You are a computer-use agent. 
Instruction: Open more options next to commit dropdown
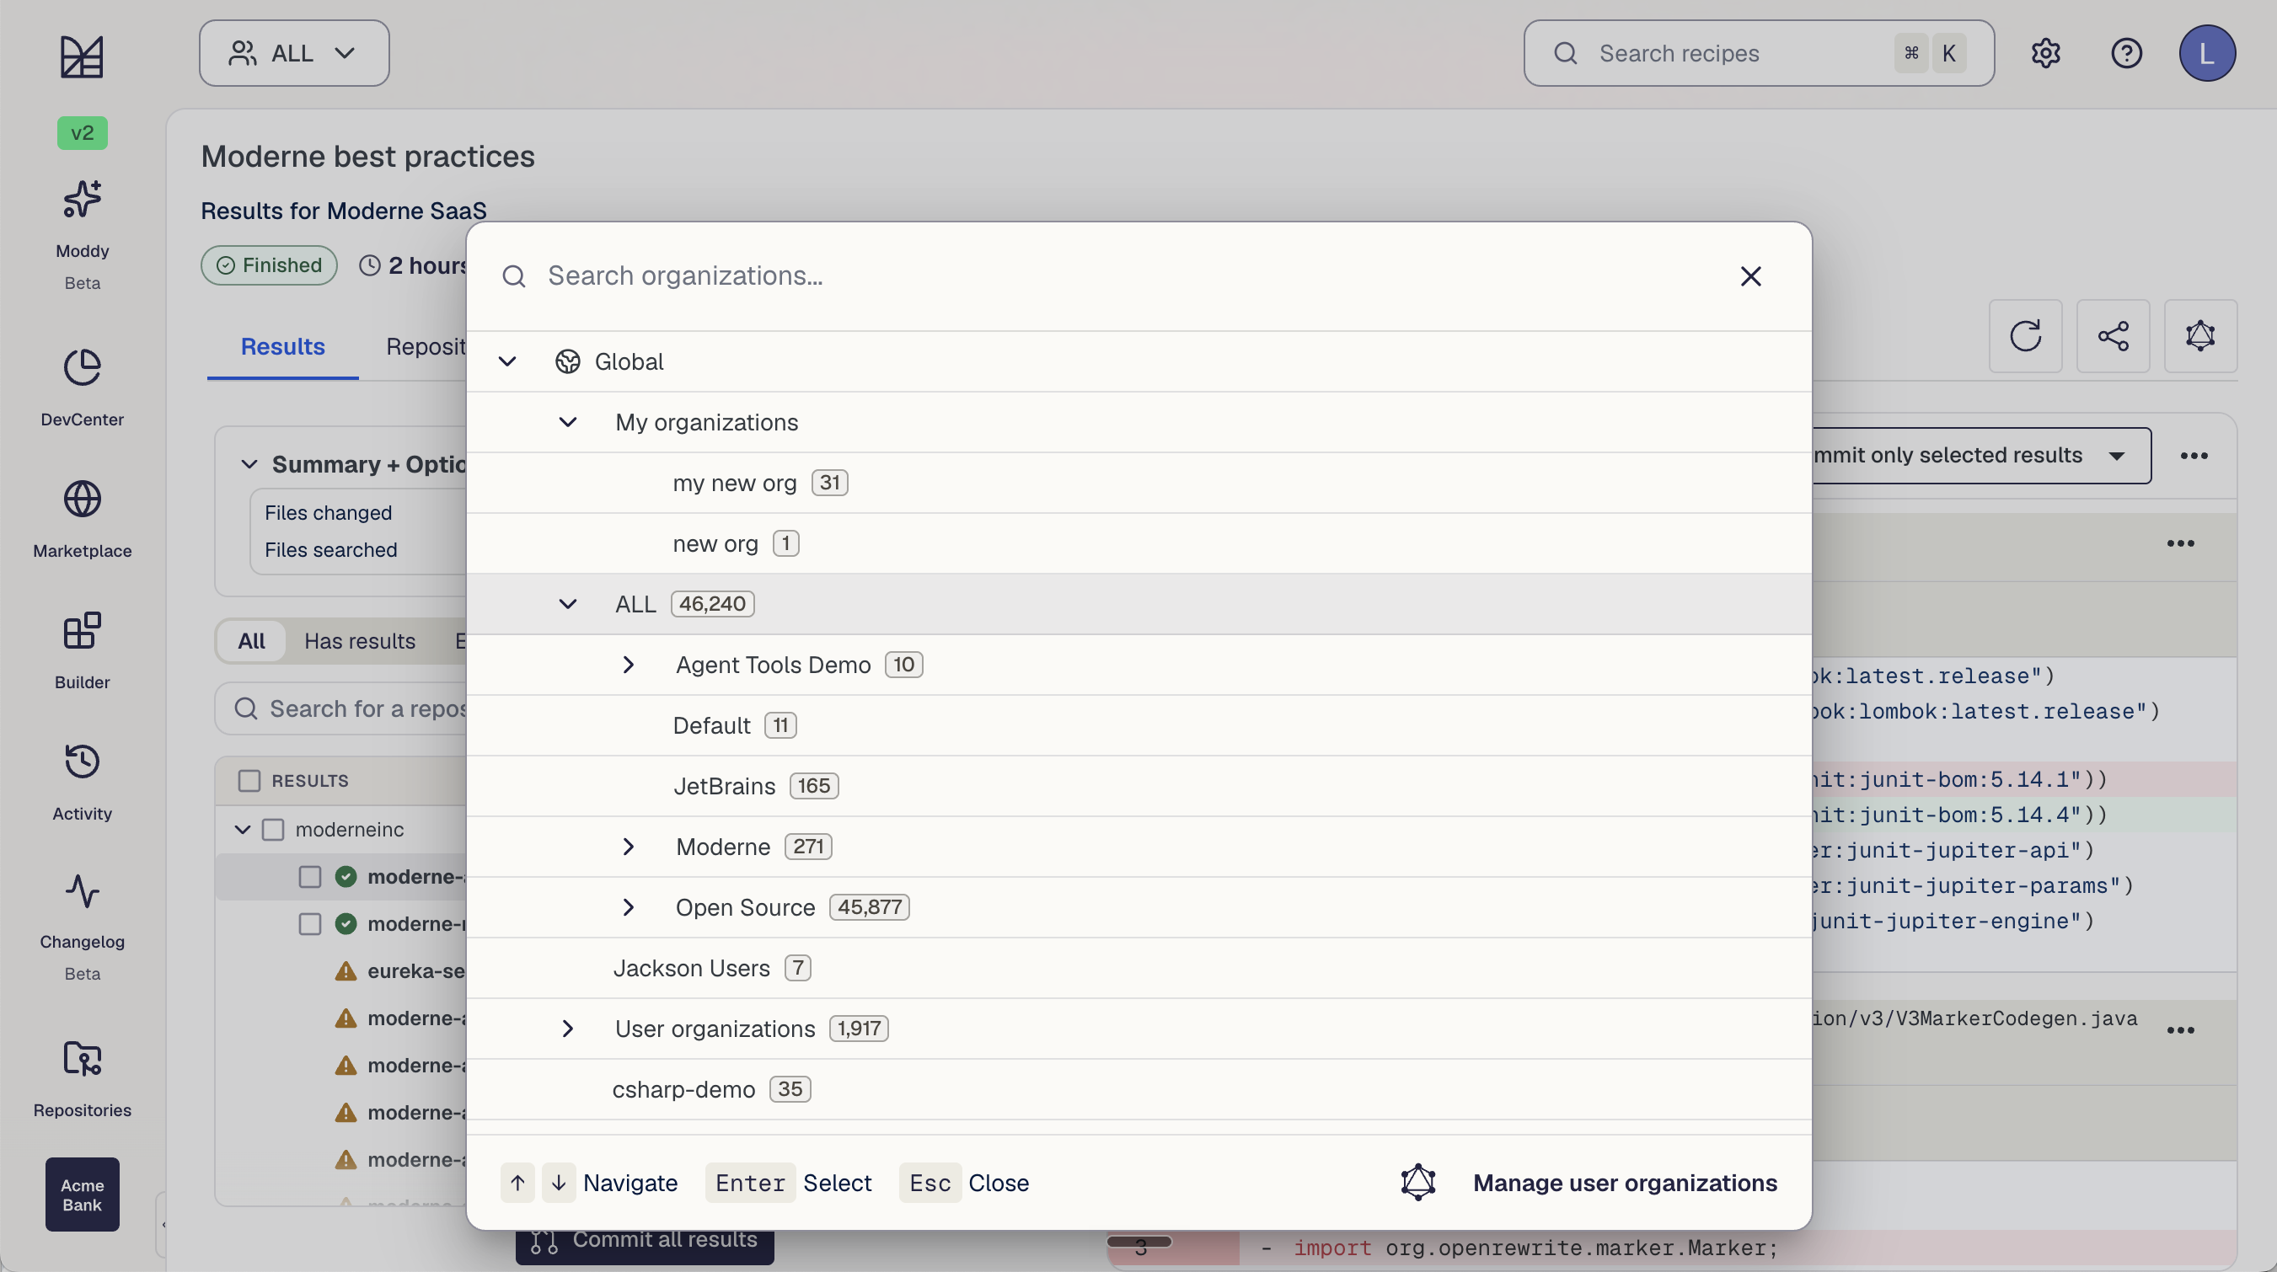click(x=2194, y=456)
